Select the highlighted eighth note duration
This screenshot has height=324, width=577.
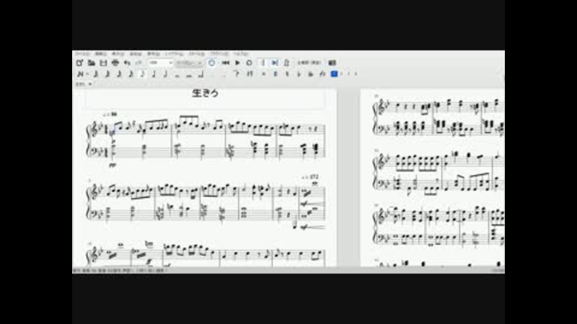(x=142, y=74)
